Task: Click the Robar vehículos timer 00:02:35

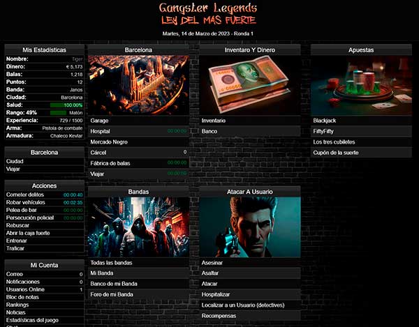Action: point(73,203)
